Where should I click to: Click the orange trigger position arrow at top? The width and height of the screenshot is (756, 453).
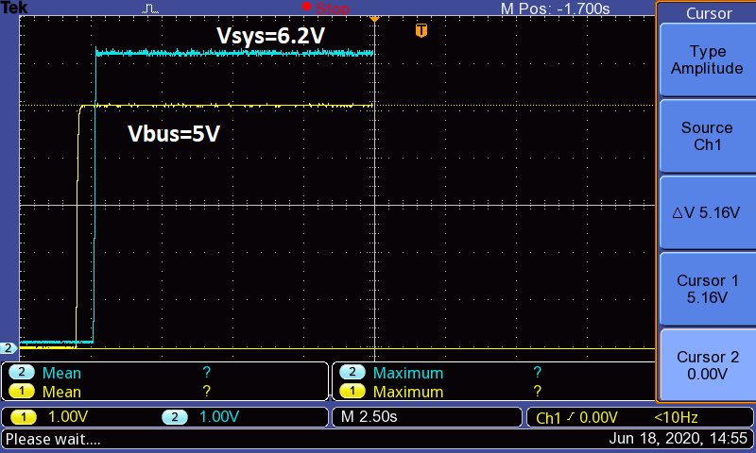(x=374, y=19)
